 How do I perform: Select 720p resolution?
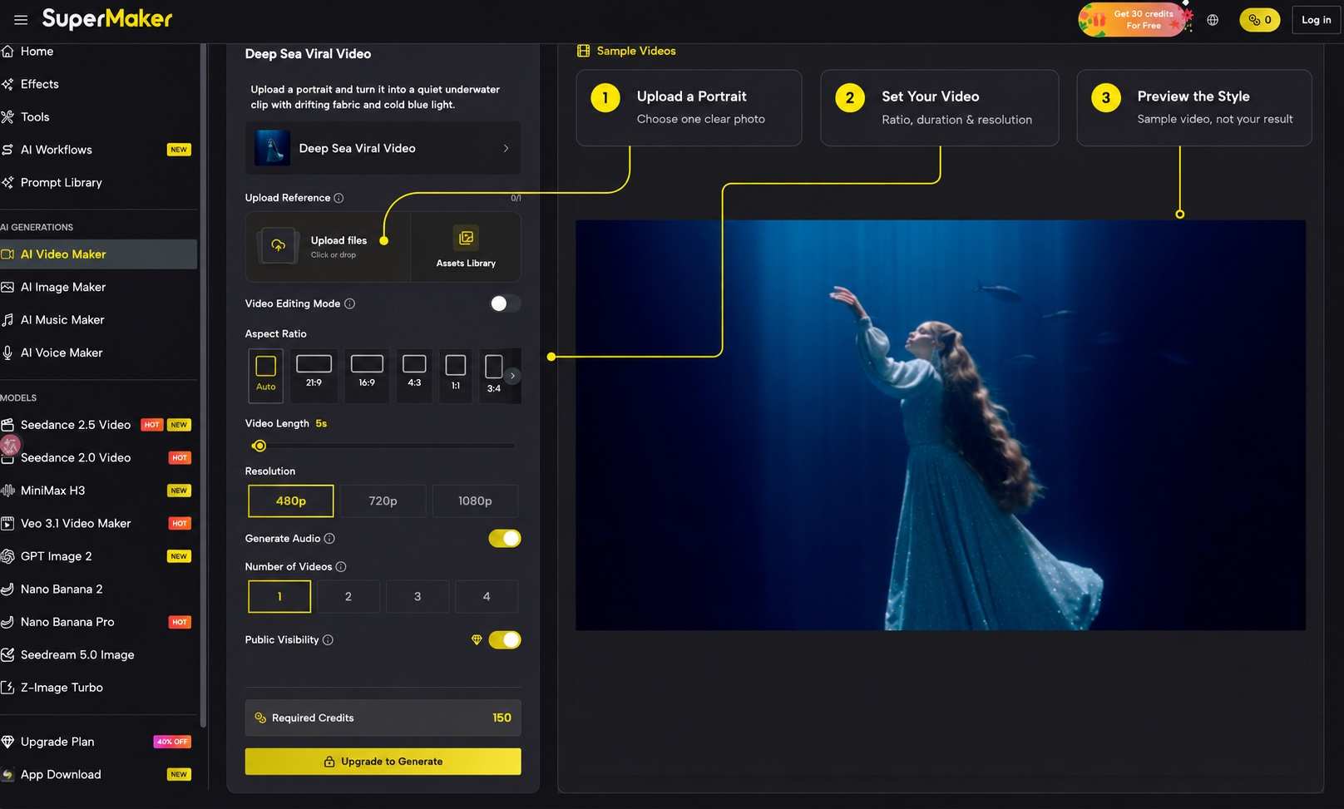point(383,501)
